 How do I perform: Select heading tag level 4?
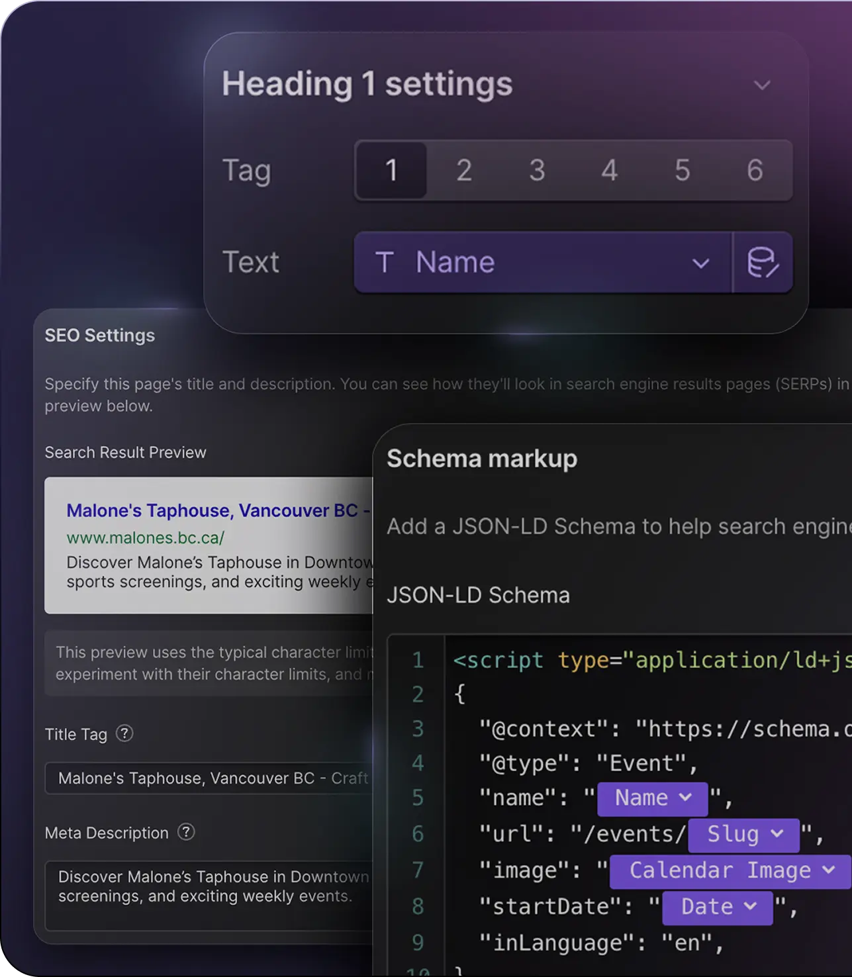click(610, 171)
